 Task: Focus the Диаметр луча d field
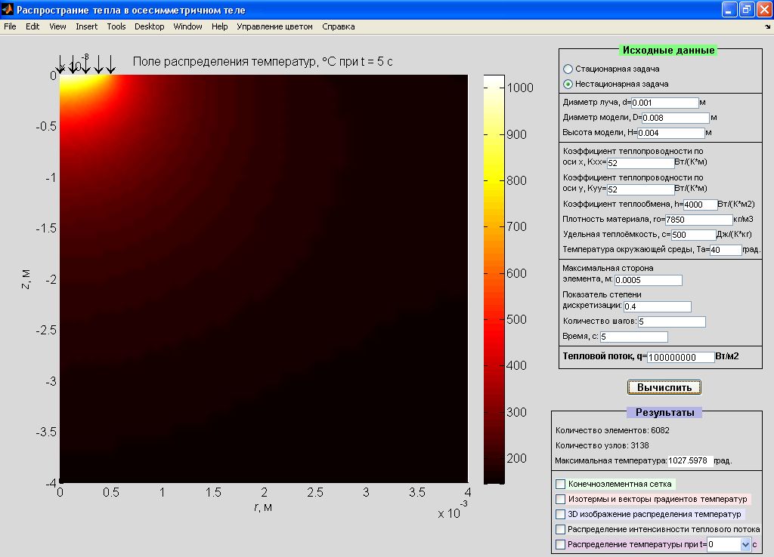[x=664, y=103]
